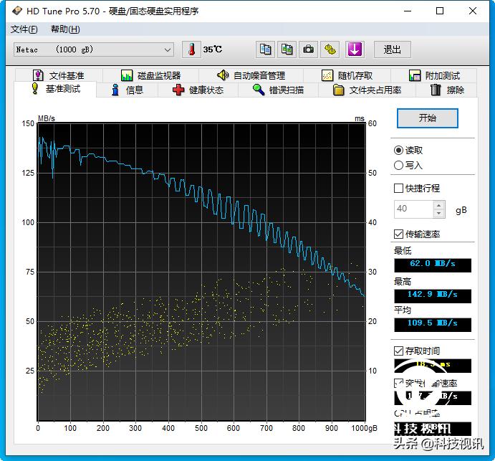Copy text results to clipboard icon
Viewport: 495px width, 461px height.
click(x=266, y=49)
